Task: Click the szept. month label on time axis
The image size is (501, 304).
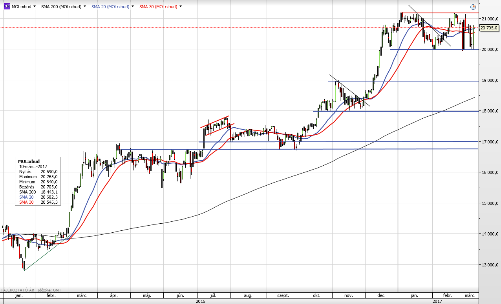Action: [283, 295]
